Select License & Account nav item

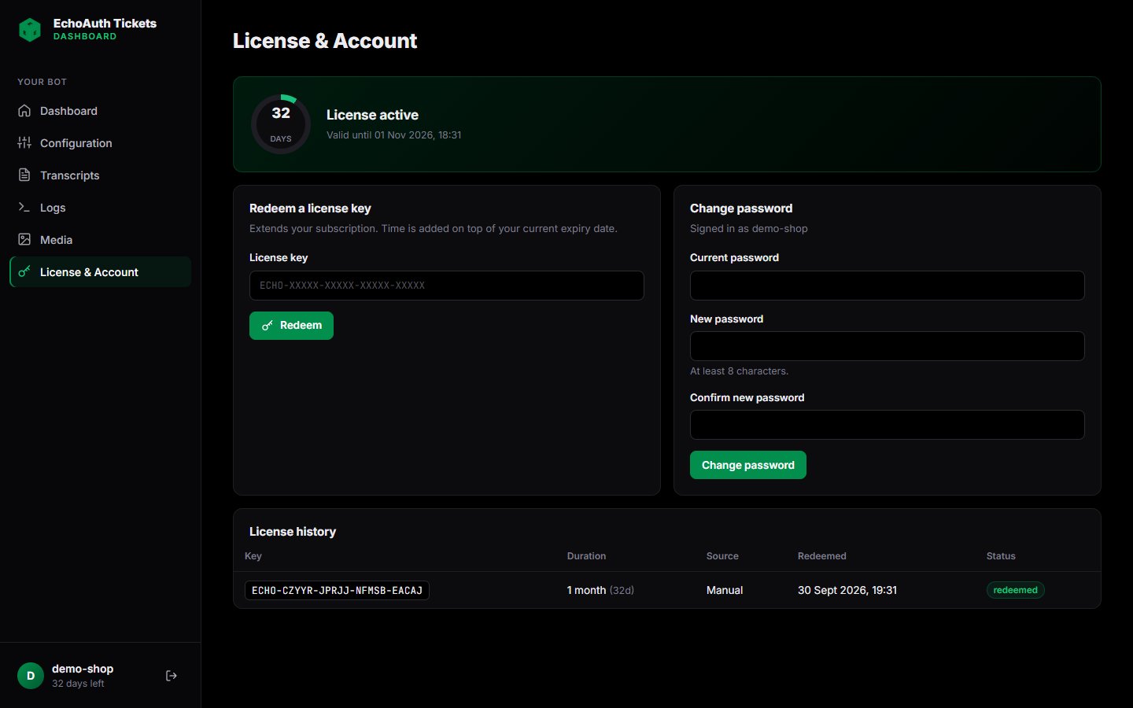100,272
